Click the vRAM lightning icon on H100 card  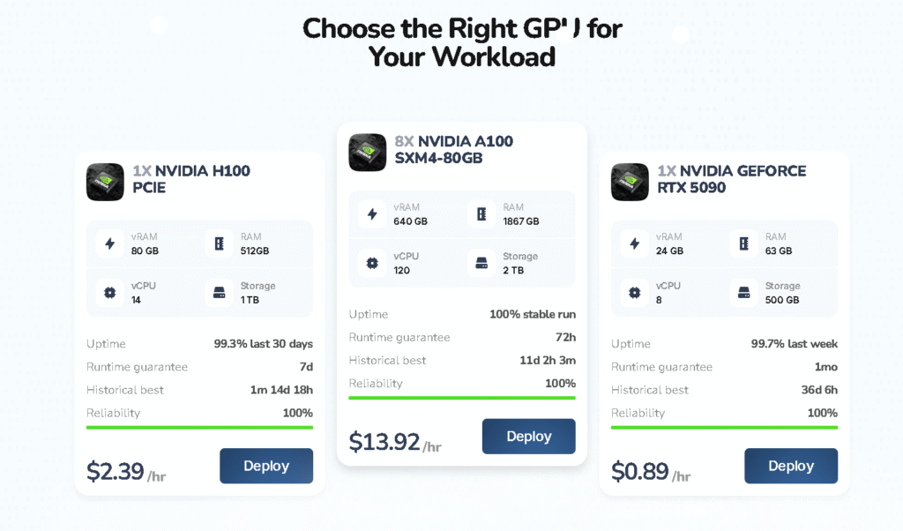tap(110, 243)
